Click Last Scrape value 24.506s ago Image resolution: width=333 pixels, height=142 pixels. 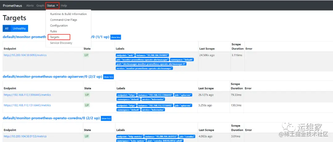point(207,55)
